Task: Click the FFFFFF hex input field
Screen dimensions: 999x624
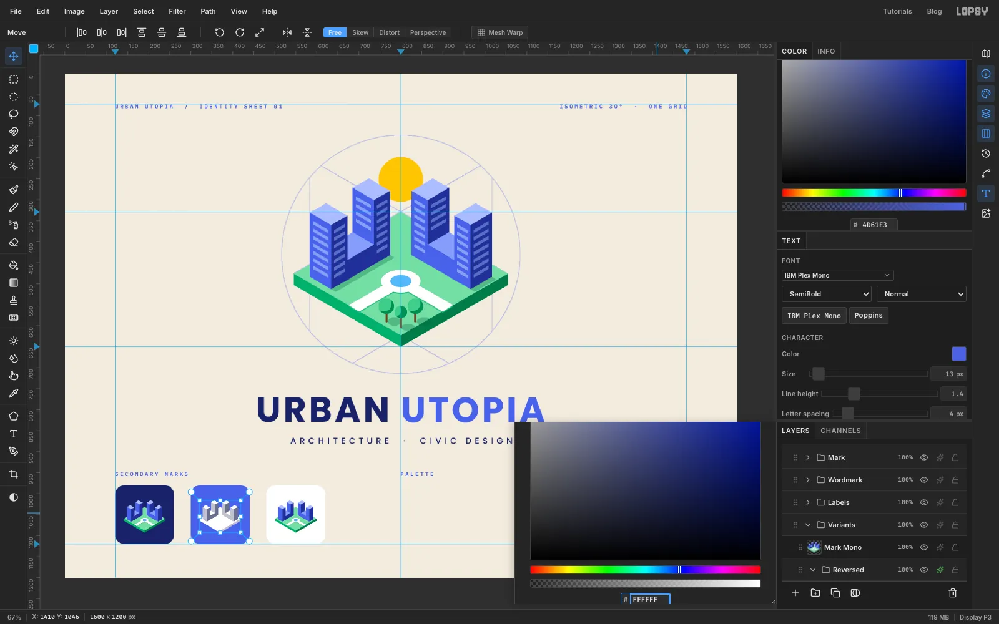Action: click(x=649, y=599)
